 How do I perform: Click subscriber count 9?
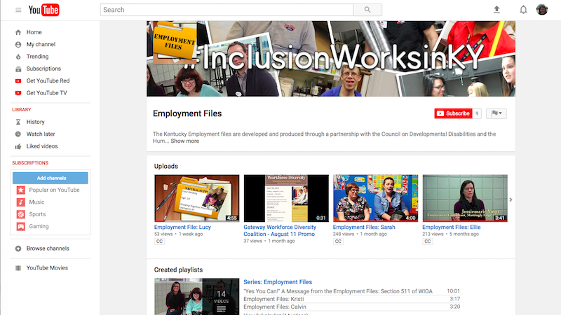pos(477,113)
